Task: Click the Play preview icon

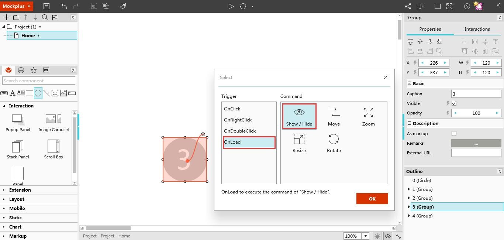Action: [x=231, y=6]
